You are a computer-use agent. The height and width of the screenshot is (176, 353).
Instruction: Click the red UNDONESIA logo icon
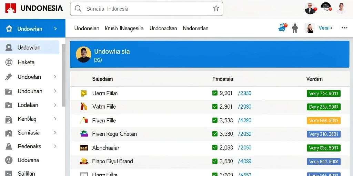[10, 8]
